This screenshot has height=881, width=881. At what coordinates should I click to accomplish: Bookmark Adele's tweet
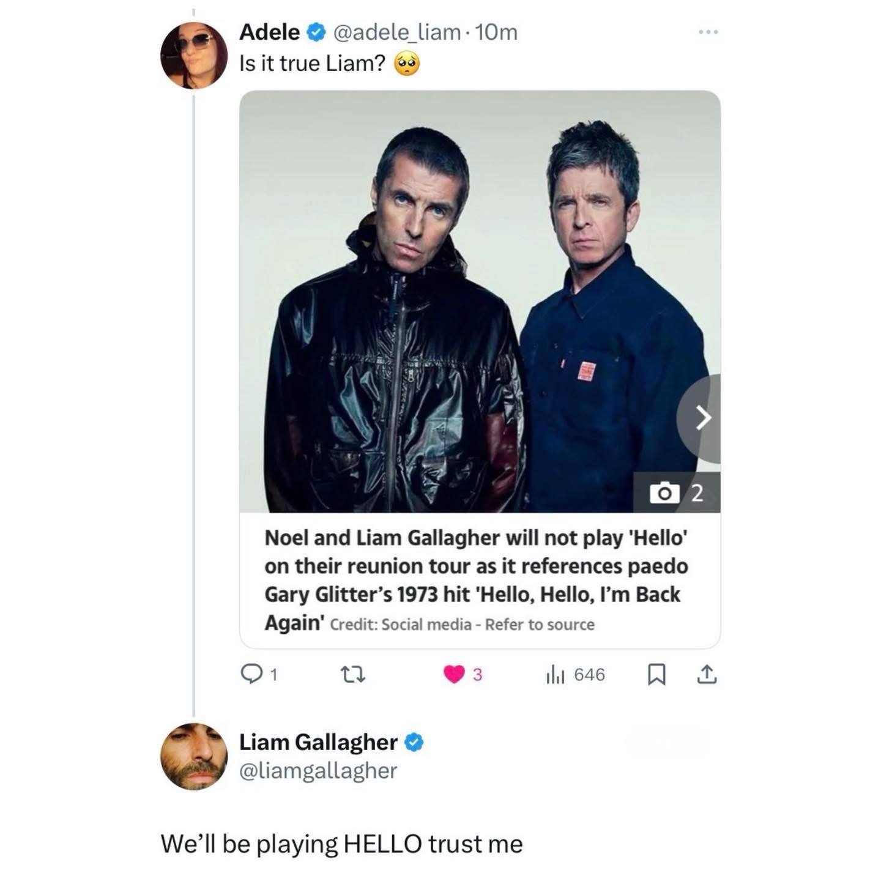click(656, 675)
